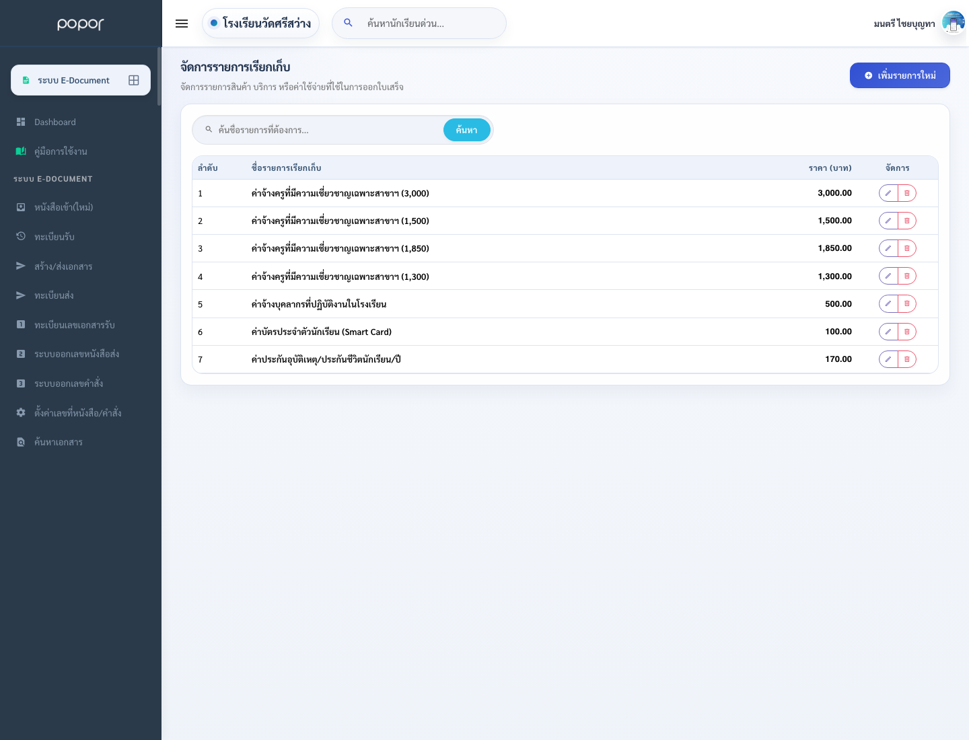Delete the 1,850.00 row item
The image size is (969, 740).
point(907,248)
